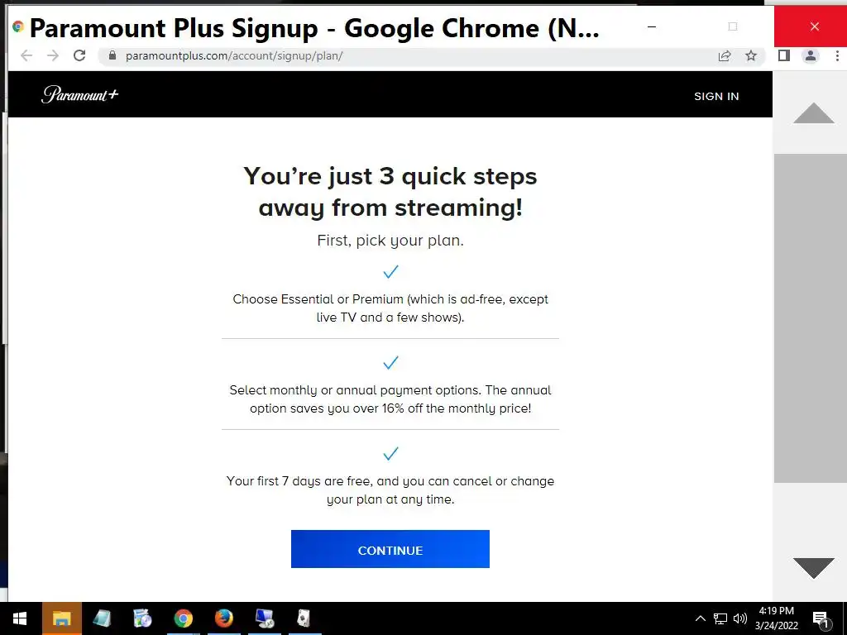Open the disc installer taskbar icon
The image size is (847, 635).
(142, 618)
